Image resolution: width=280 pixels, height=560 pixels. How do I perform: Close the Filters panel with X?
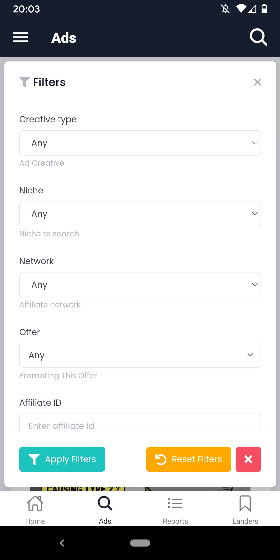click(257, 82)
